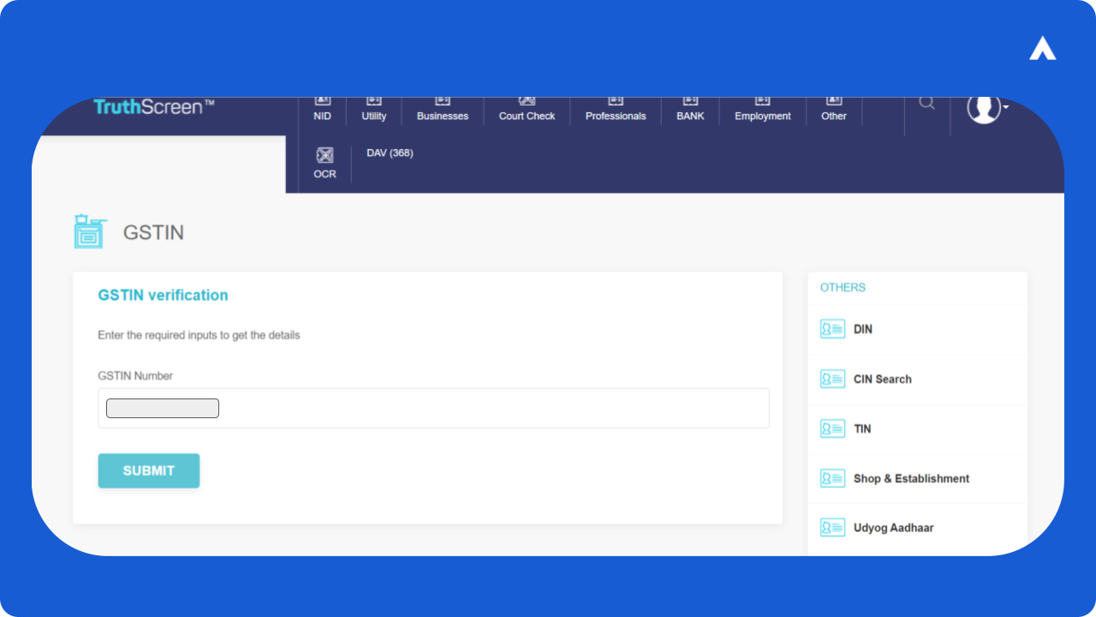This screenshot has width=1096, height=617.
Task: Click the Shop & Establishment card icon
Action: pyautogui.click(x=832, y=478)
